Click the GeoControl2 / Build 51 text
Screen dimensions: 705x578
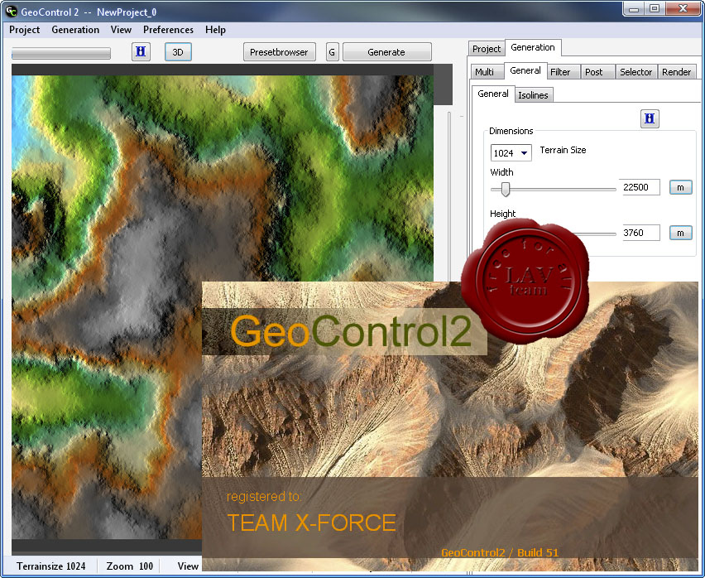[x=500, y=552]
